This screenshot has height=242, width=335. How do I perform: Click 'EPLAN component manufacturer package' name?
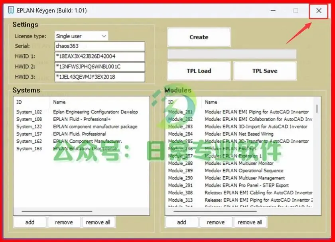pos(95,126)
